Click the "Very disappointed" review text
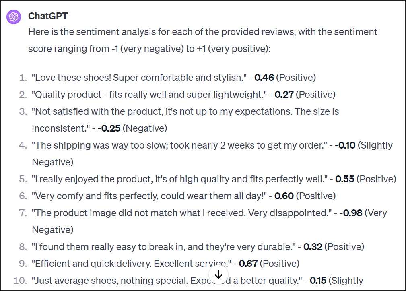 [x=181, y=213]
